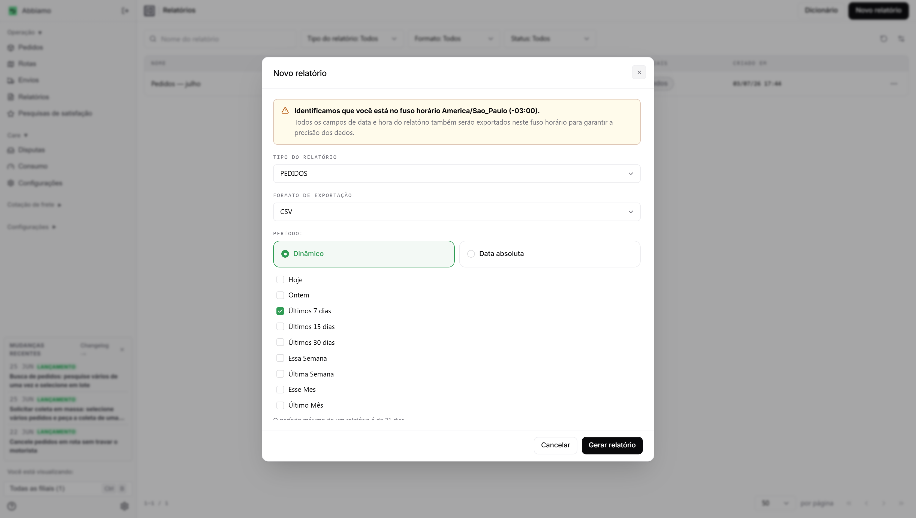Go to the first page of results
The width and height of the screenshot is (916, 518).
[x=849, y=503]
